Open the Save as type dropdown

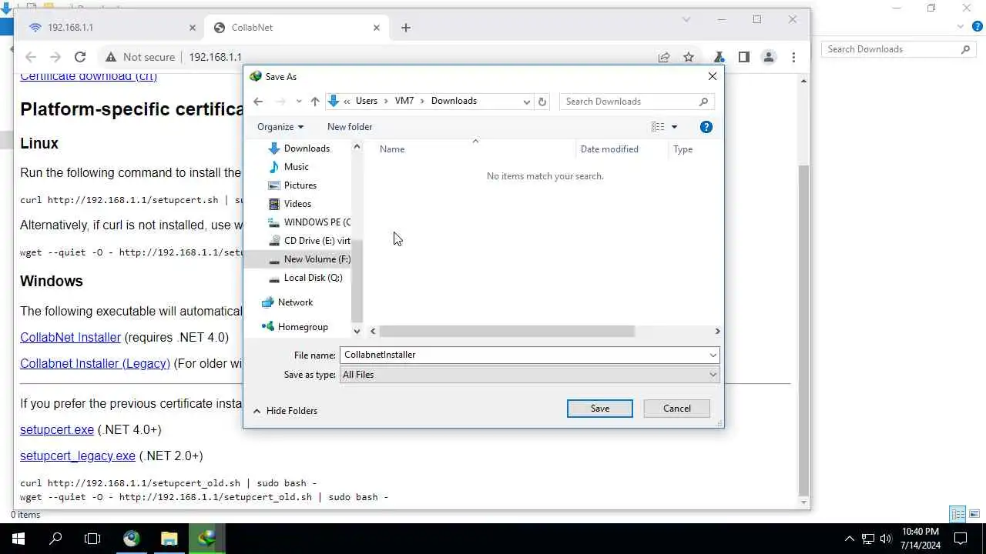point(529,375)
